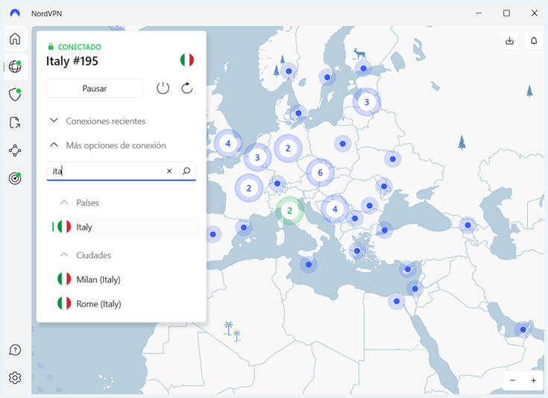The width and height of the screenshot is (548, 398).
Task: Select the Sweden server dot on map
Action: coord(327,78)
